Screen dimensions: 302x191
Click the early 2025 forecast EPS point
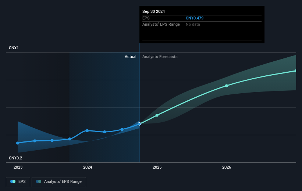pyautogui.click(x=157, y=115)
